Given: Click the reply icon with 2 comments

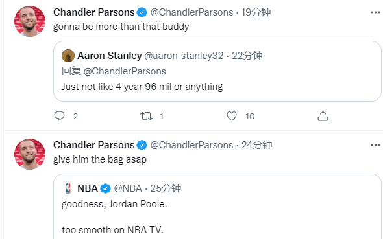Looking at the screenshot, I should (59, 116).
